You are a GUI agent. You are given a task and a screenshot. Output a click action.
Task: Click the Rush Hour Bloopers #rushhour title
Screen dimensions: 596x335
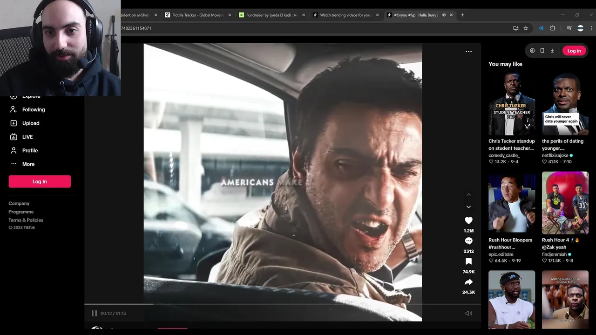[510, 244]
